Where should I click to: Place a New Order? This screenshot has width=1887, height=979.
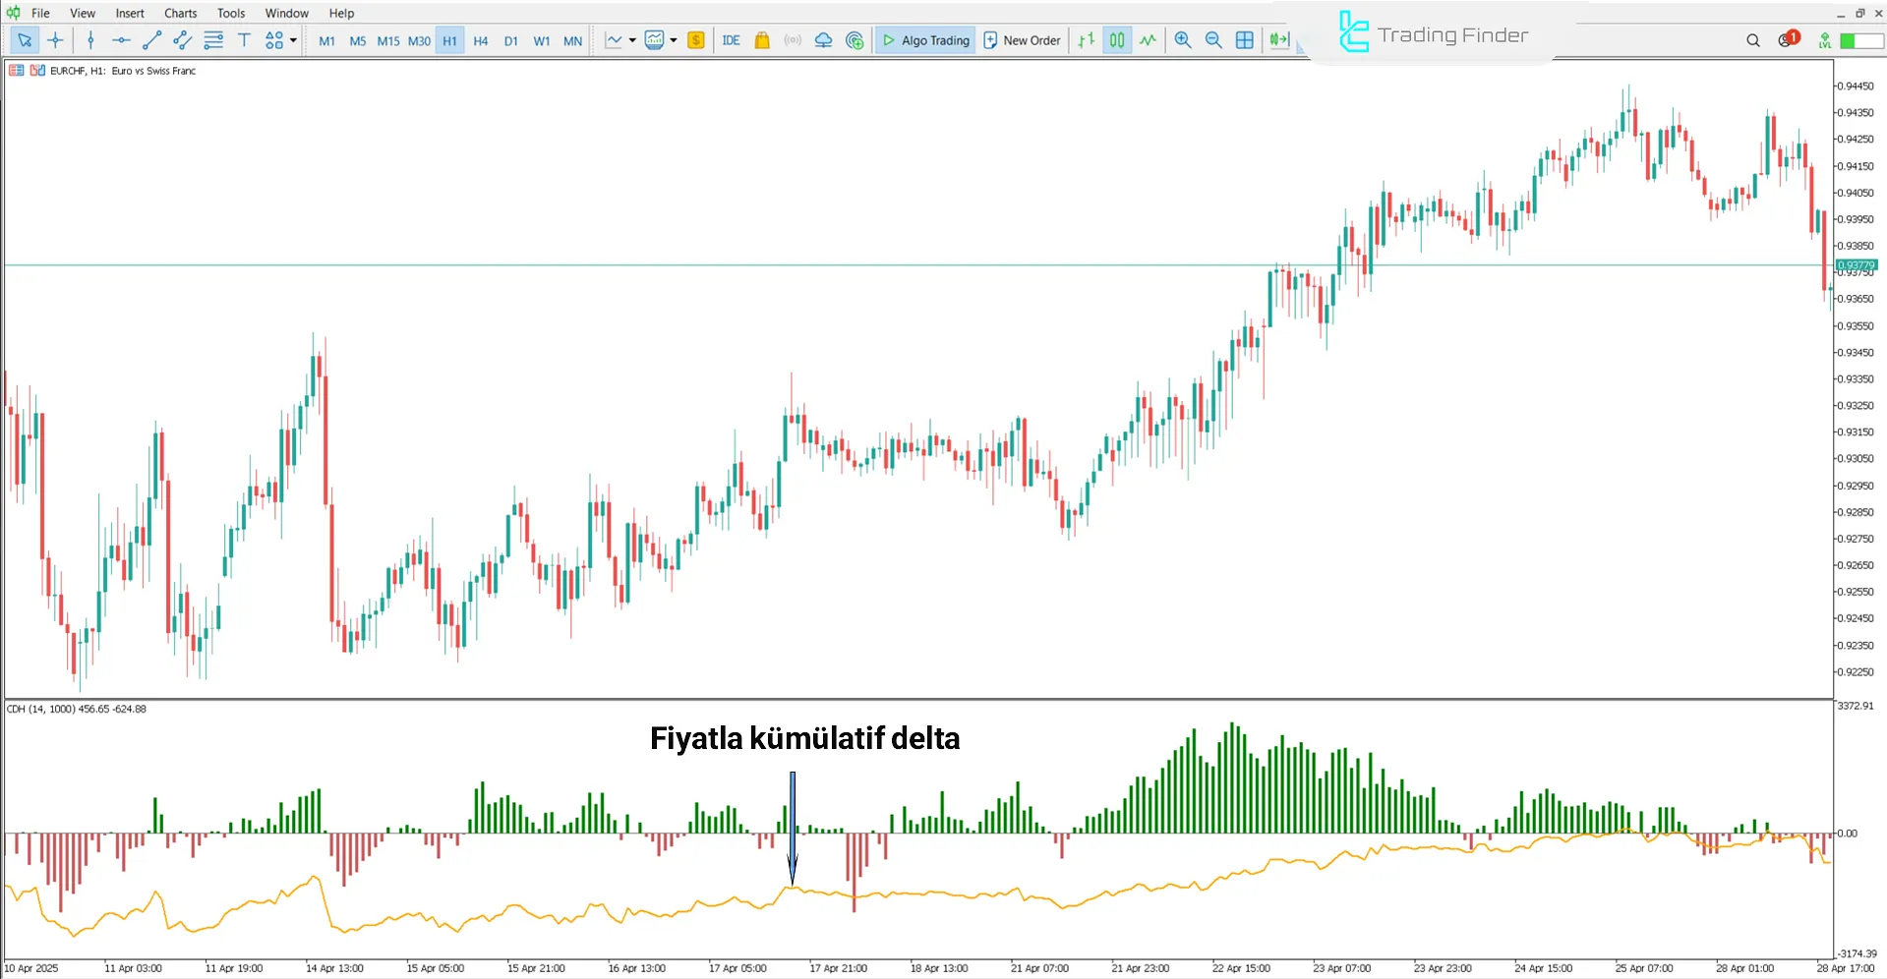point(1023,40)
